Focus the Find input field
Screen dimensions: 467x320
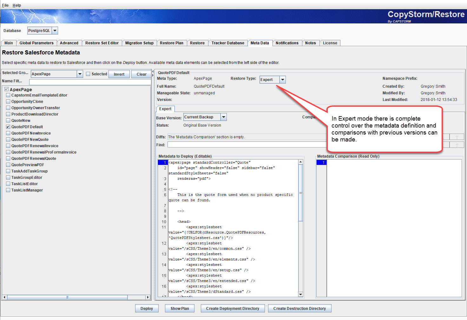point(247,145)
